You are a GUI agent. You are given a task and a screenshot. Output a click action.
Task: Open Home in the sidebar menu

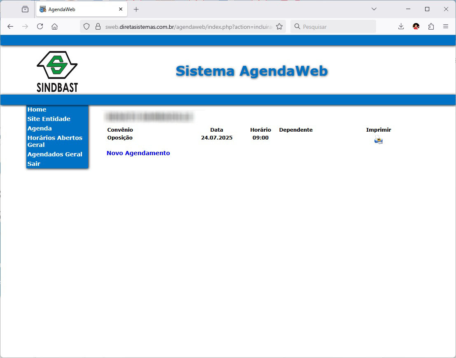coord(37,109)
